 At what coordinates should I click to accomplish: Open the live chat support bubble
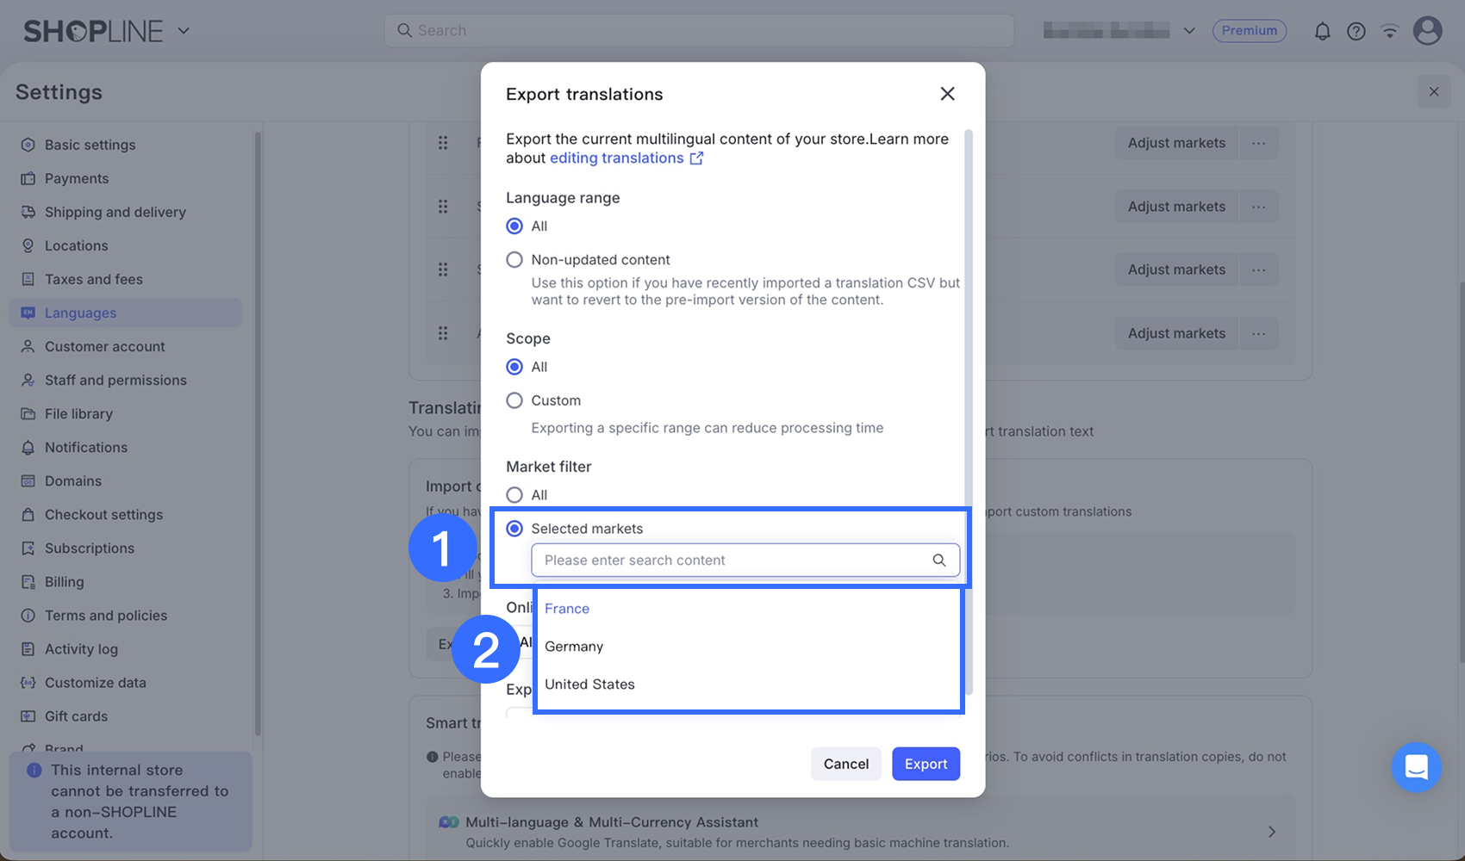click(x=1417, y=766)
